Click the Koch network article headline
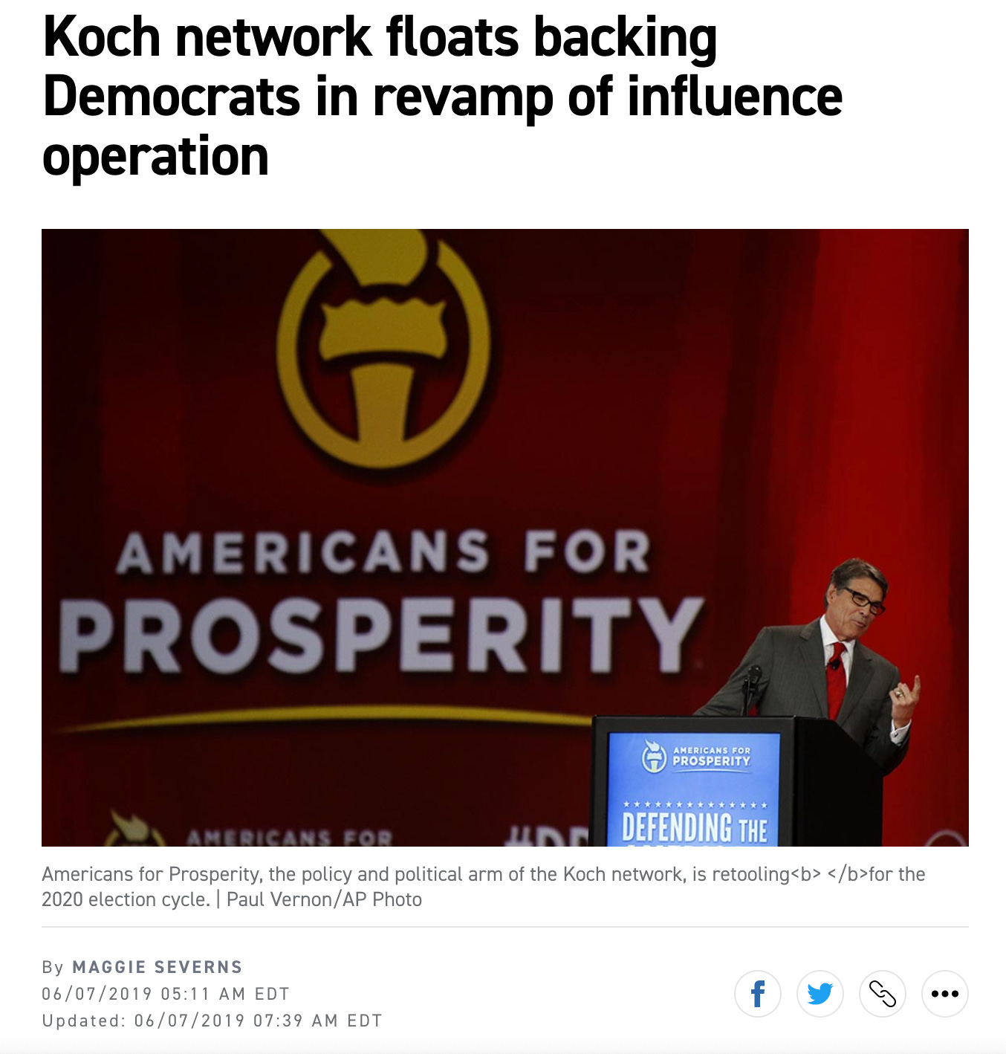Viewport: 1006px width, 1054px height. (443, 97)
